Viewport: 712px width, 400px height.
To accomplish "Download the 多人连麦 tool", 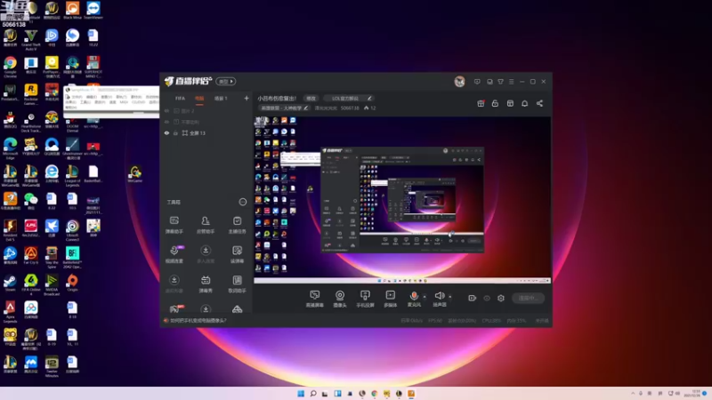I will [206, 254].
